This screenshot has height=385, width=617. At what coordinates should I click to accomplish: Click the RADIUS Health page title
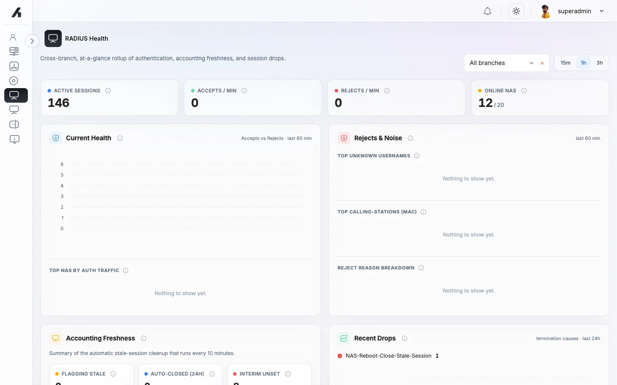coord(87,38)
